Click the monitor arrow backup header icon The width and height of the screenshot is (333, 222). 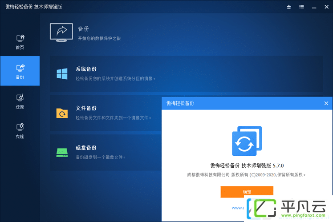[61, 32]
